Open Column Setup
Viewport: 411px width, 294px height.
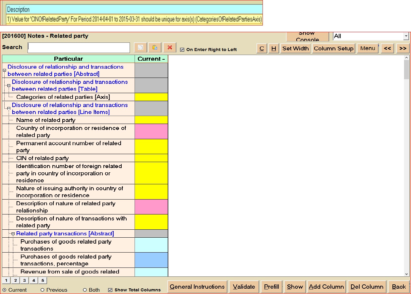(333, 48)
